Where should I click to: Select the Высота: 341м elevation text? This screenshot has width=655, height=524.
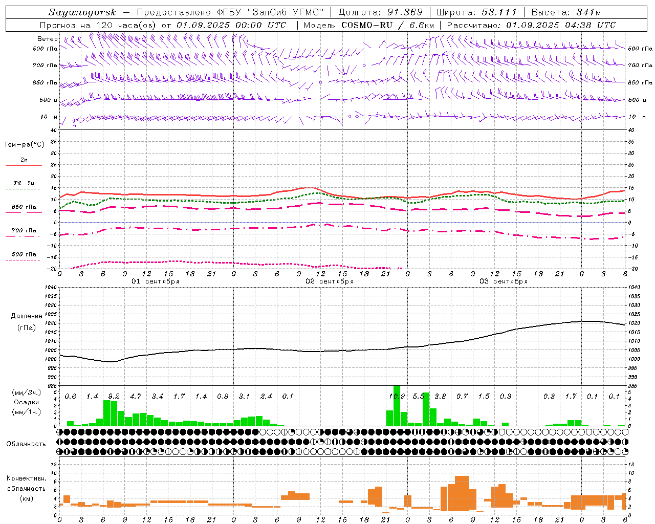(x=566, y=12)
